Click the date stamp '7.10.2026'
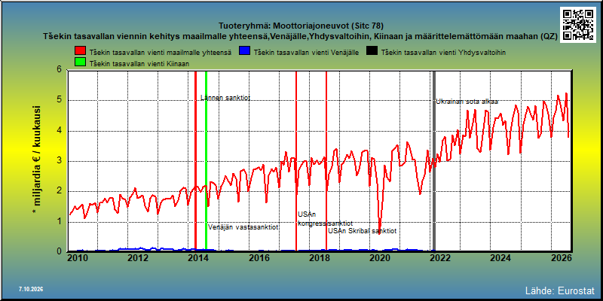The height and width of the screenshot is (301, 603). tap(30, 289)
